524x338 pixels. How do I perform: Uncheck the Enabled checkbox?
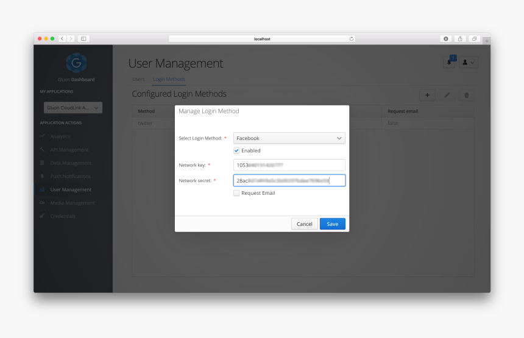click(x=236, y=150)
